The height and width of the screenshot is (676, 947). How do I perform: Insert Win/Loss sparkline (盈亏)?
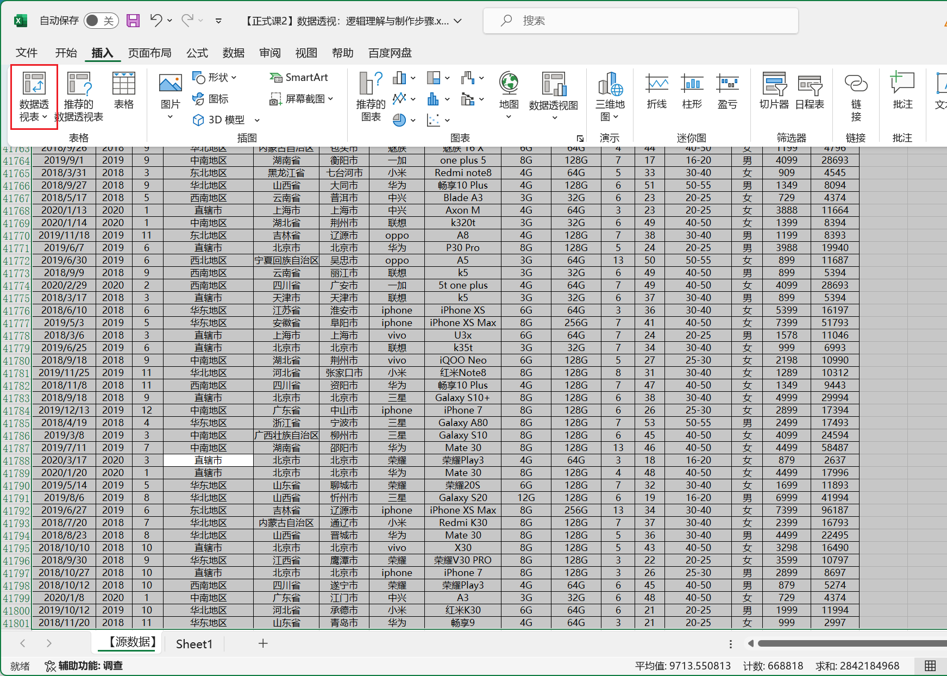[x=728, y=91]
